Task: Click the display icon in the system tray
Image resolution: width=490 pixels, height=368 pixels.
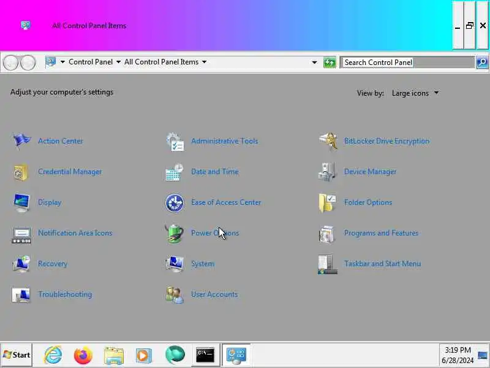Action: tap(483, 356)
